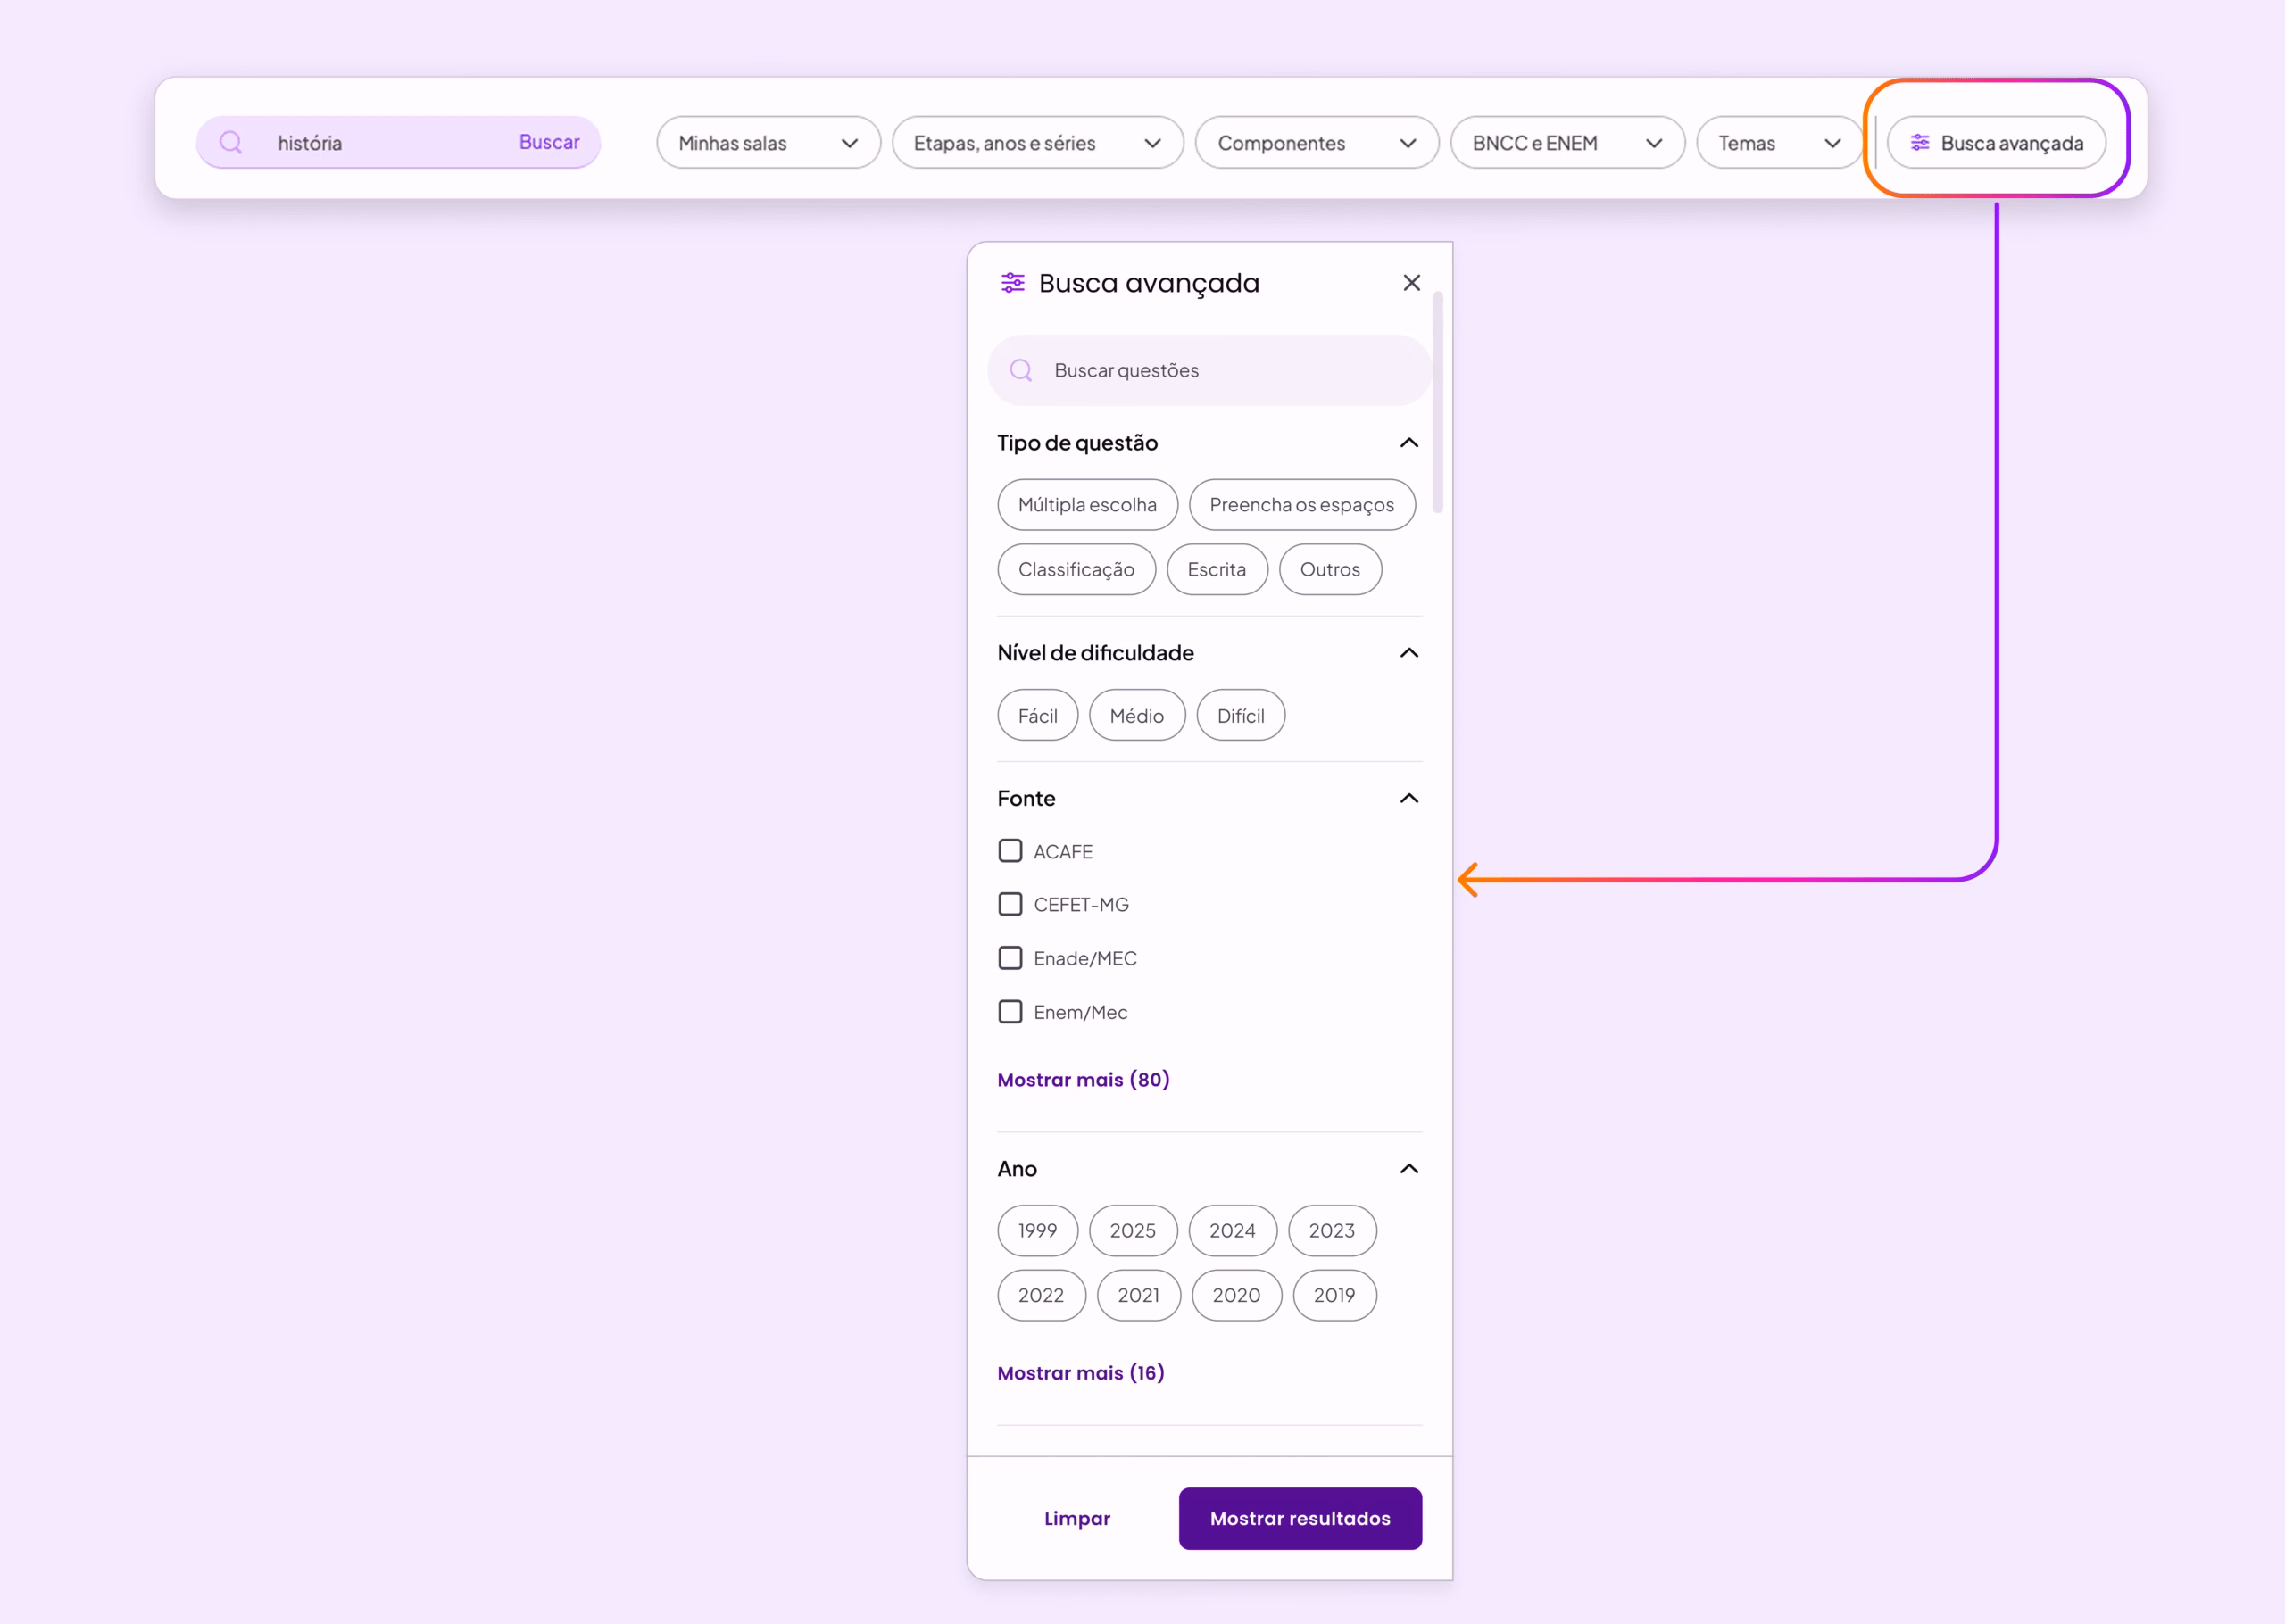
Task: Click the panel's vertical scrollbar
Action: (1438, 402)
